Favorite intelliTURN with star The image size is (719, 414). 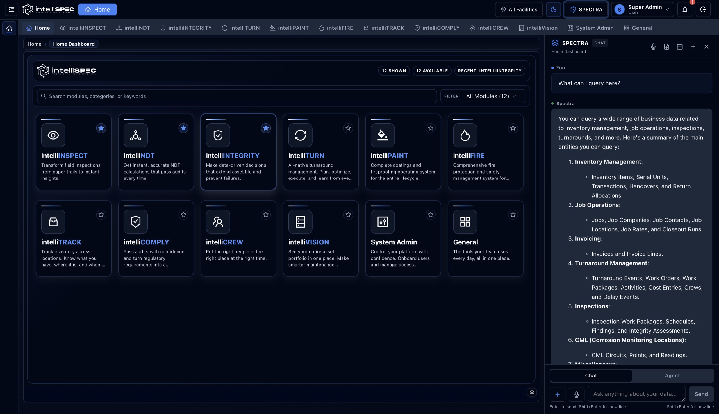pyautogui.click(x=348, y=128)
